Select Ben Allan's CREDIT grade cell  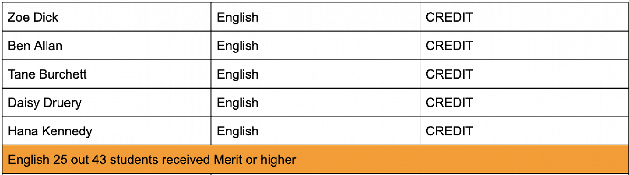pyautogui.click(x=449, y=46)
